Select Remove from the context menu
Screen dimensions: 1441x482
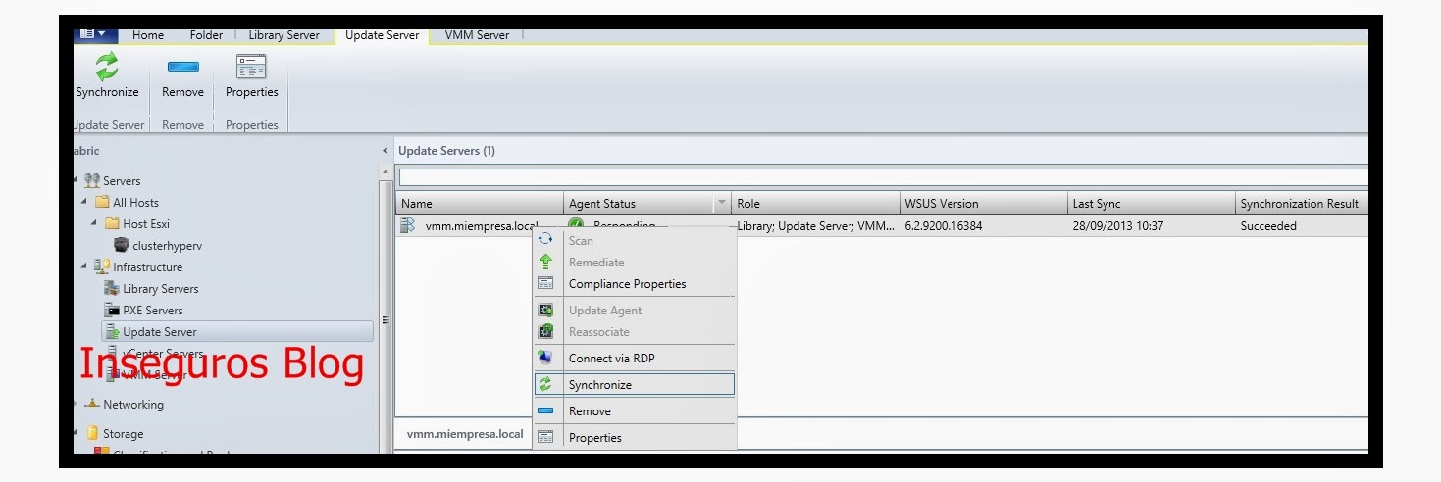point(590,411)
